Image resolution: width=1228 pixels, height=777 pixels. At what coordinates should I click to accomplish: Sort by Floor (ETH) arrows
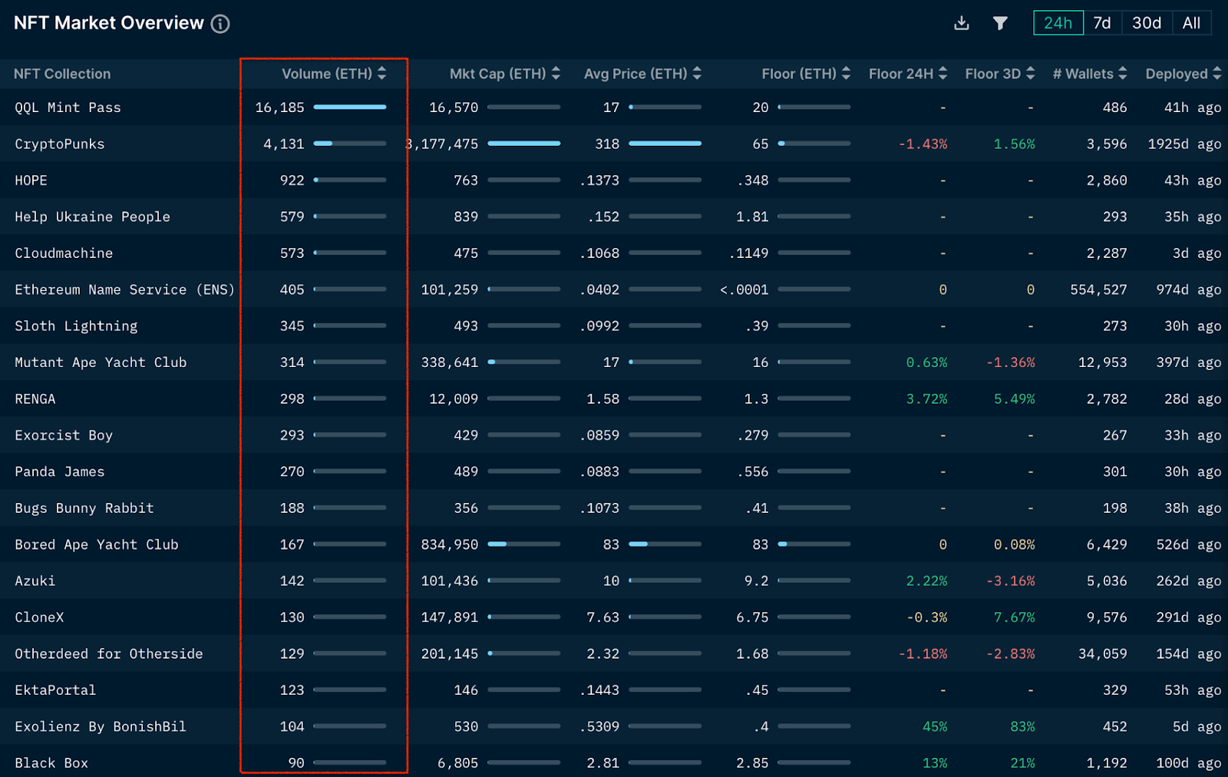pyautogui.click(x=846, y=74)
